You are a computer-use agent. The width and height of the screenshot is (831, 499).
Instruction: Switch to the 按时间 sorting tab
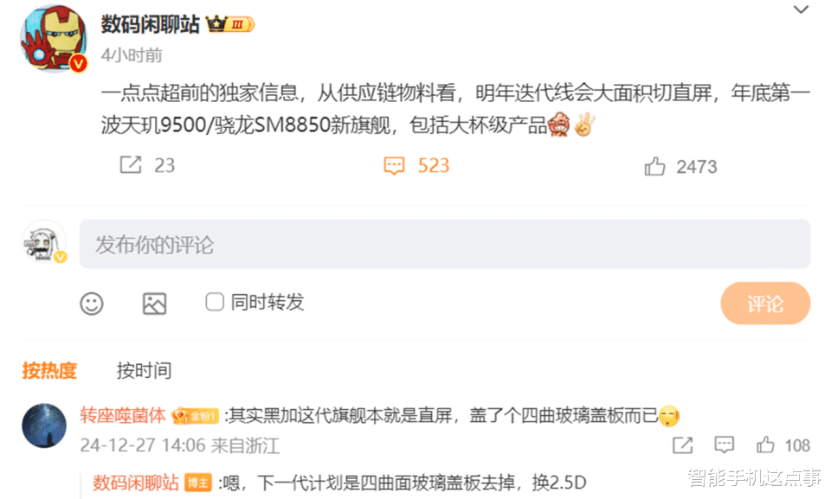click(144, 370)
